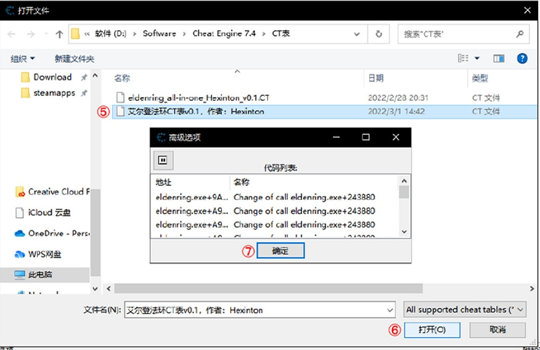Minimize the 高级选项 window
Viewport: 540px width, 350px height.
(336, 137)
